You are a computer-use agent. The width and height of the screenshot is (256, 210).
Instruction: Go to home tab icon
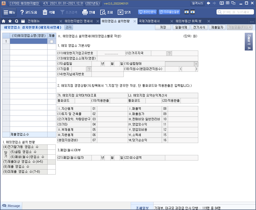click(x=3, y=21)
